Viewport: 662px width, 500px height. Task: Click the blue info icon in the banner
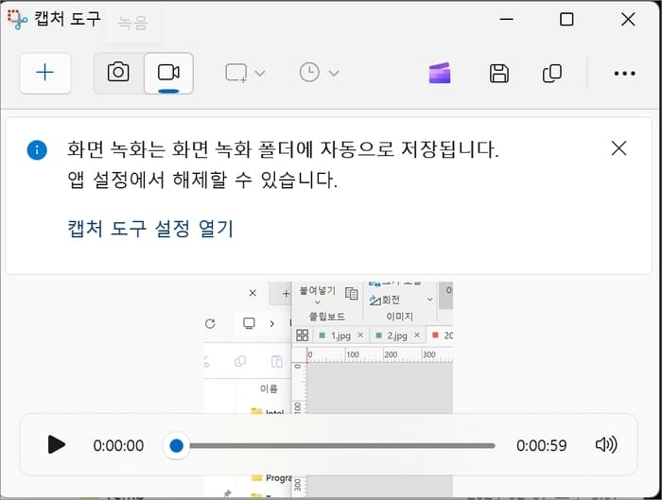(x=37, y=149)
